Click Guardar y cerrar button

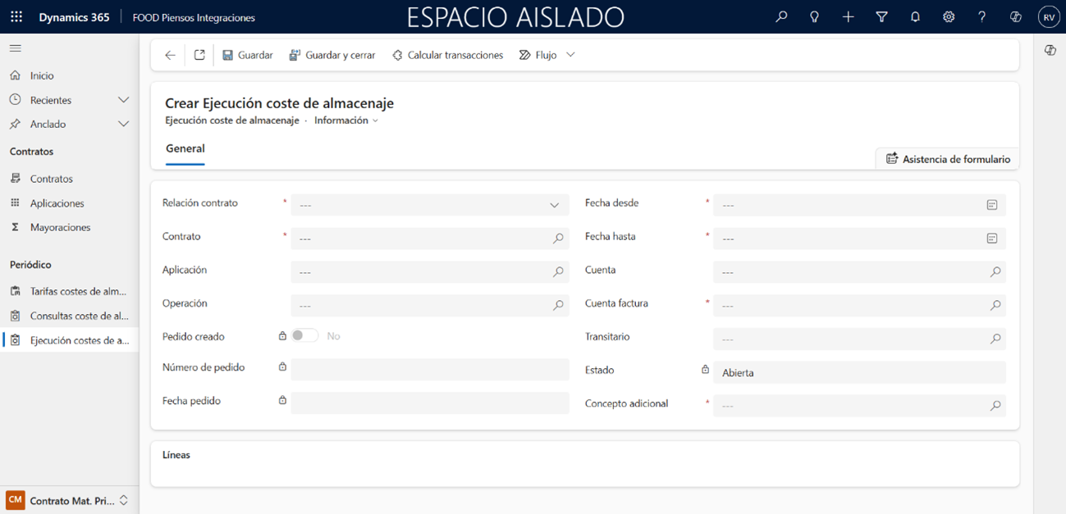click(332, 55)
